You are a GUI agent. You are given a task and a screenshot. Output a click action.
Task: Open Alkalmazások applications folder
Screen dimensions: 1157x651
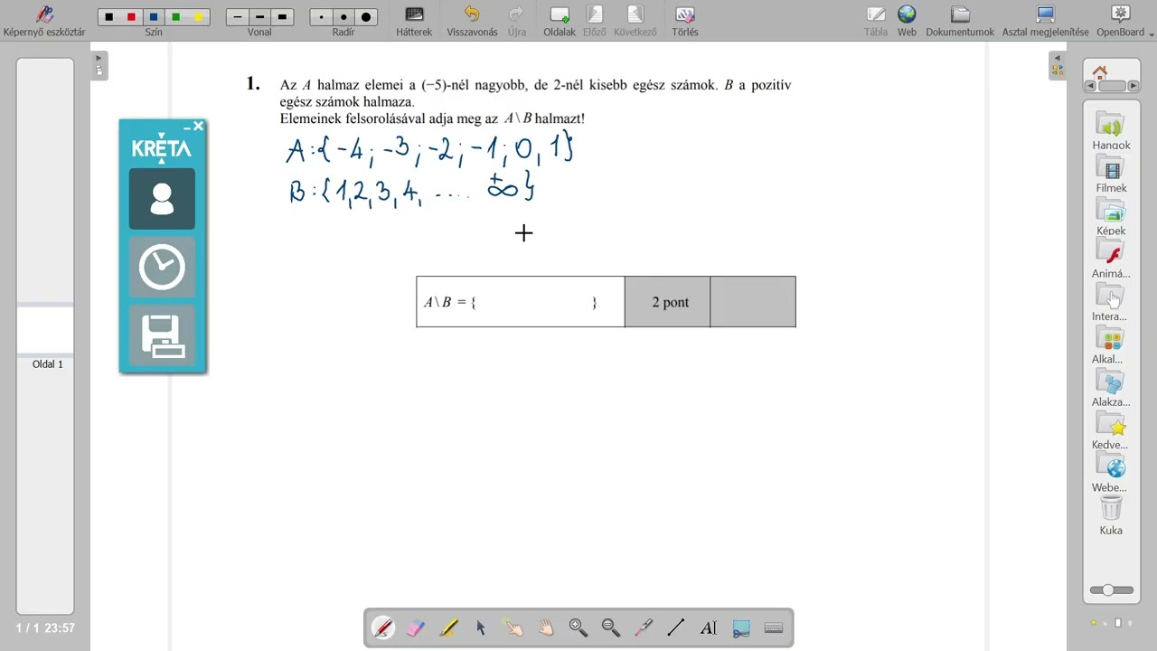pos(1111,344)
